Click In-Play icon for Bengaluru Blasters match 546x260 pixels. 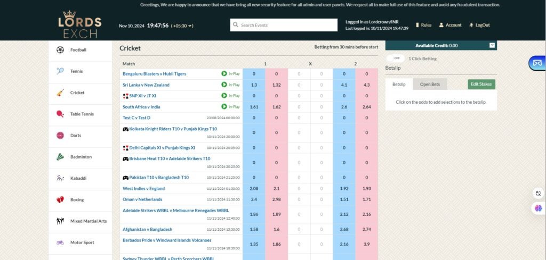pos(224,73)
